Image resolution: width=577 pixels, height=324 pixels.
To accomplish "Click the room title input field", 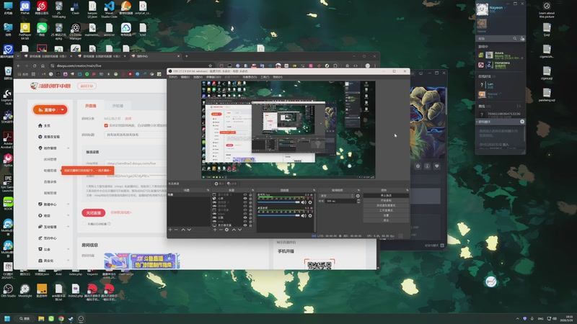I will pyautogui.click(x=136, y=135).
